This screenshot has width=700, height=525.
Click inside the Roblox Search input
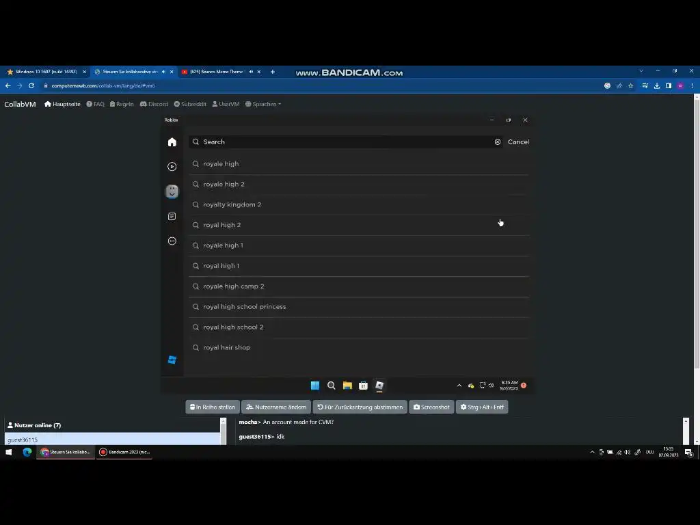pyautogui.click(x=345, y=142)
